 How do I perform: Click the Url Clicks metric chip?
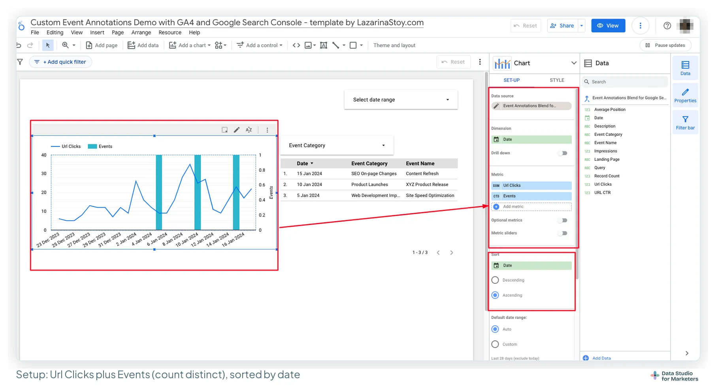pos(531,186)
